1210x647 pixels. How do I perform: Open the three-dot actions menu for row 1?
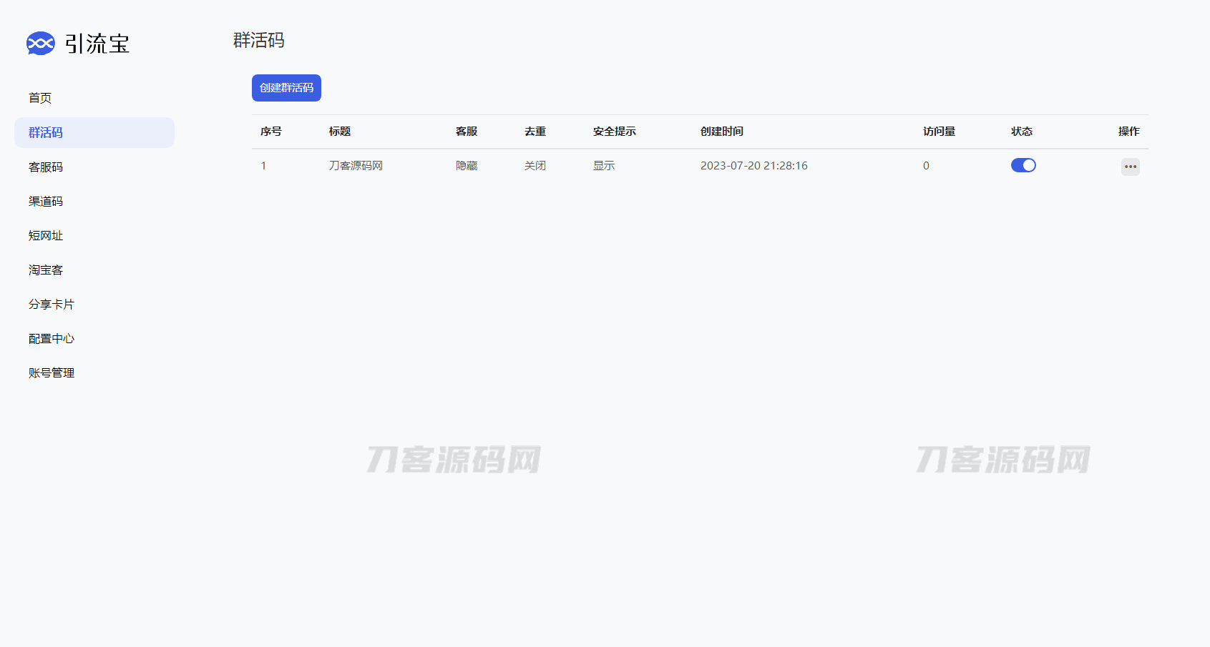(x=1130, y=167)
